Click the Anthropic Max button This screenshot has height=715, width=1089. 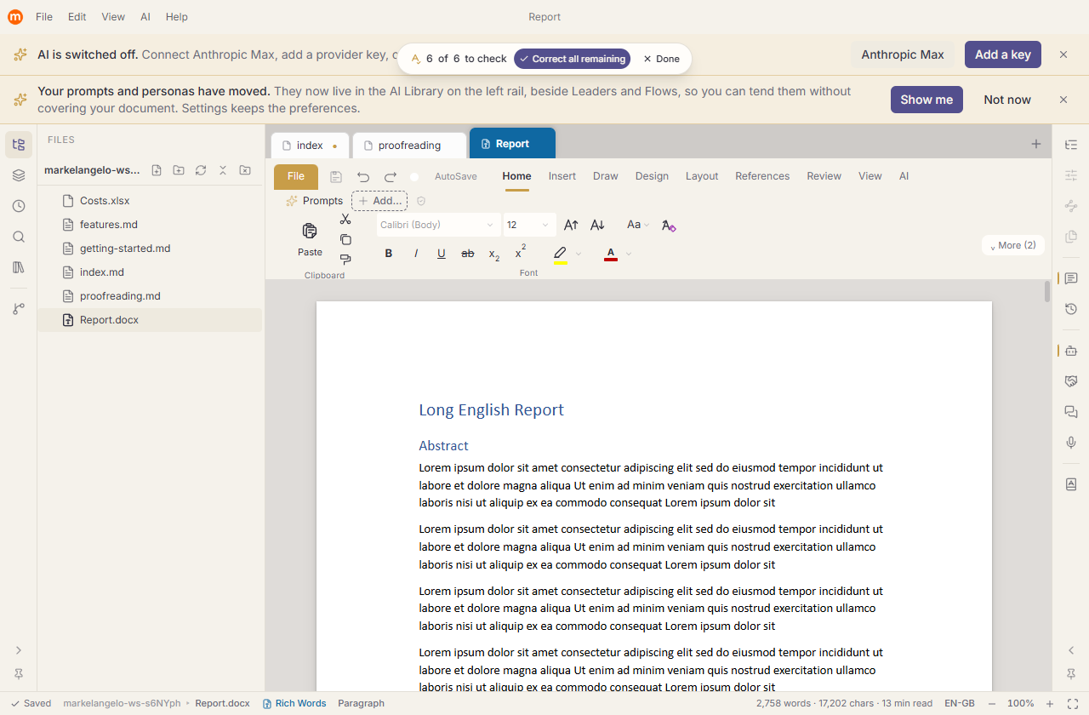(x=903, y=54)
